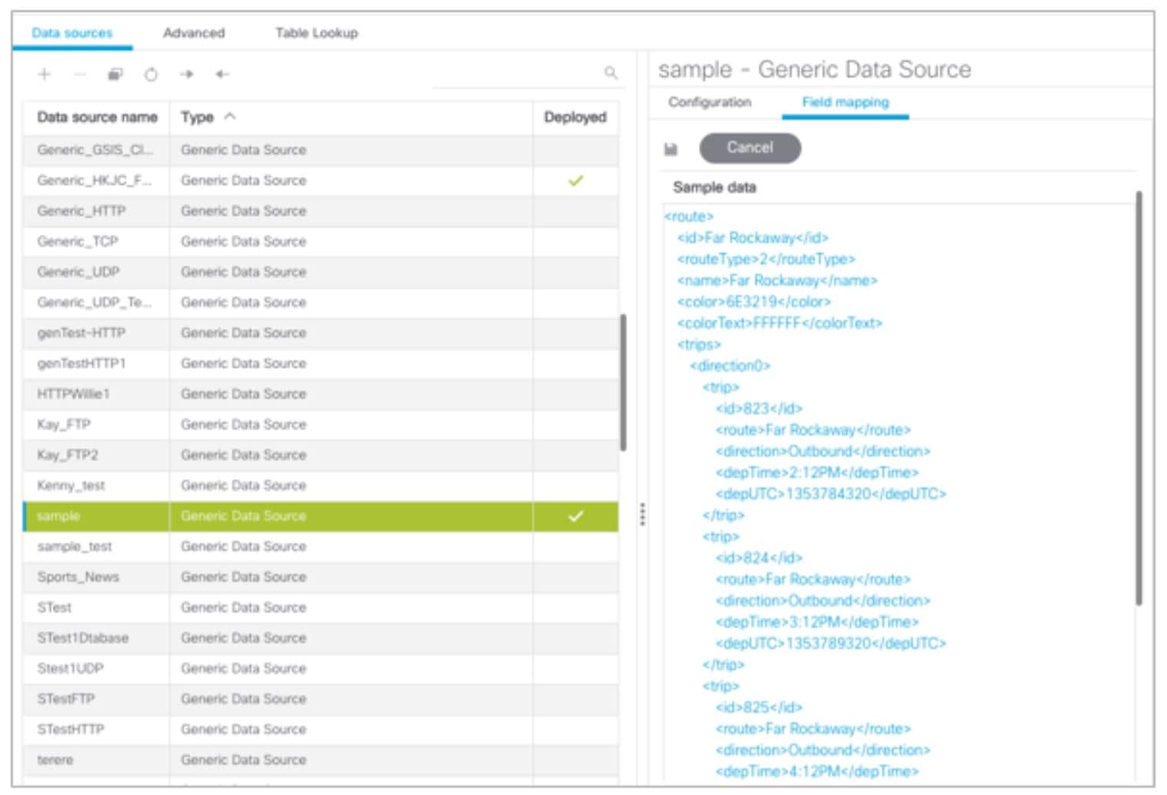This screenshot has width=1167, height=795.
Task: Click the panel divider grip handle
Action: [x=643, y=516]
